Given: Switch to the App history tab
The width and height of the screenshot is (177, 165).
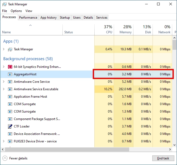Looking at the screenshot, I should click(x=48, y=18).
